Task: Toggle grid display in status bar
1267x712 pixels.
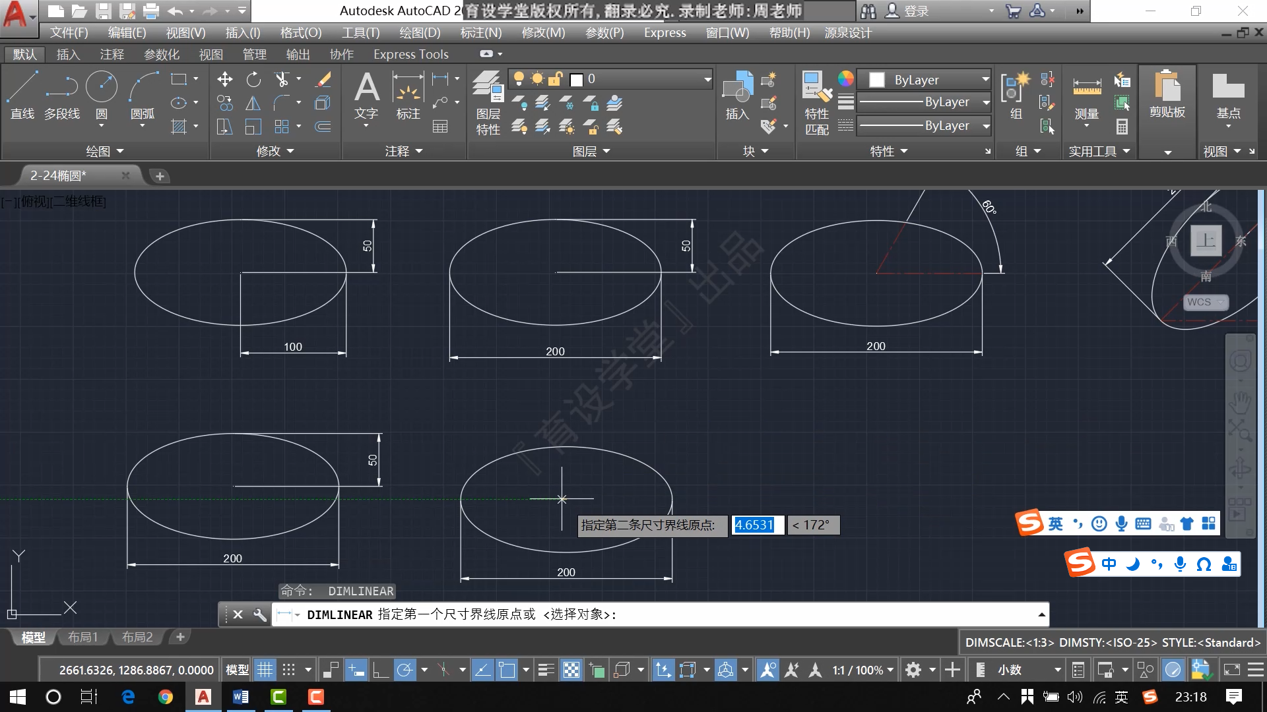Action: [x=265, y=670]
